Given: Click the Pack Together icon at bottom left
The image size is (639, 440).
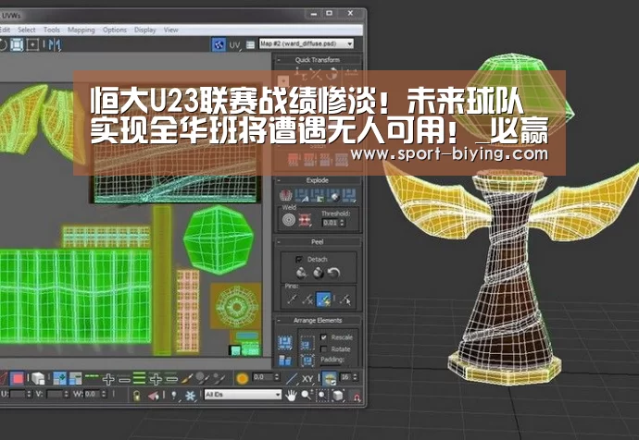Looking at the screenshot, I should (x=285, y=361).
